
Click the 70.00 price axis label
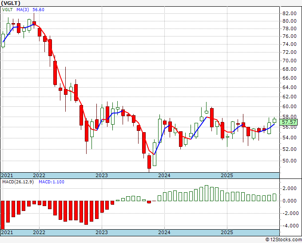tap(289, 61)
